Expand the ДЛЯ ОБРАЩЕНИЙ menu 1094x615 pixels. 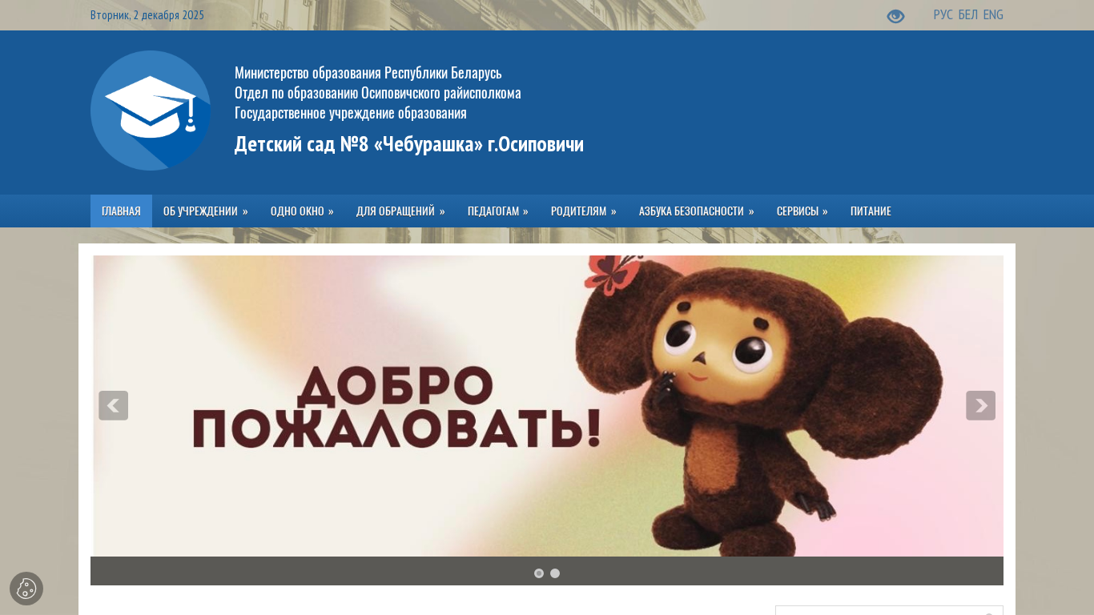400,211
